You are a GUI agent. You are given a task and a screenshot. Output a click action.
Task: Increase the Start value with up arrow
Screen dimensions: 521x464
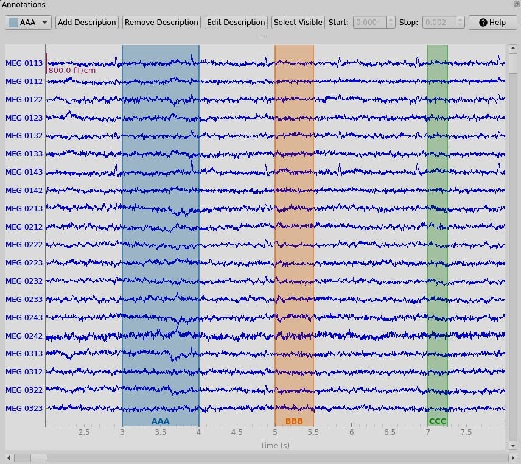(x=391, y=19)
